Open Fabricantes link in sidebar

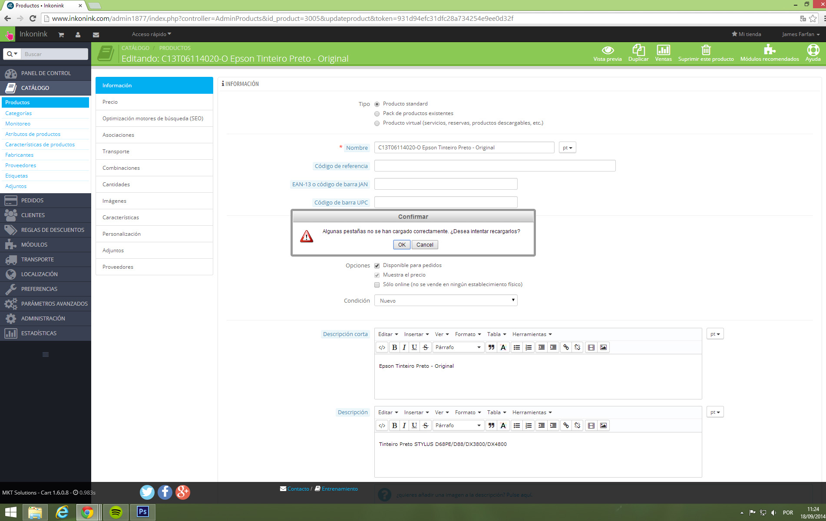click(x=20, y=155)
